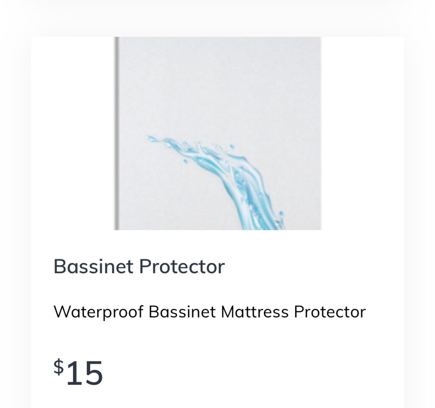The height and width of the screenshot is (408, 435).
Task: Click the $15 price
Action: click(78, 372)
